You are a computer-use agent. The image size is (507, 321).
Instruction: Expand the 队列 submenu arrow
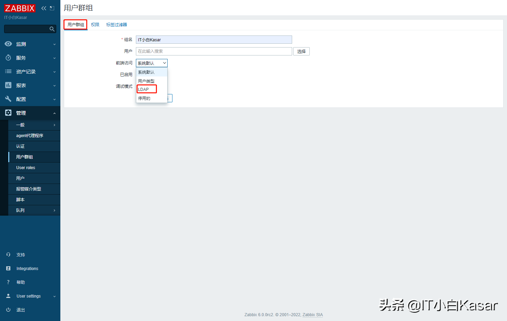coord(54,210)
